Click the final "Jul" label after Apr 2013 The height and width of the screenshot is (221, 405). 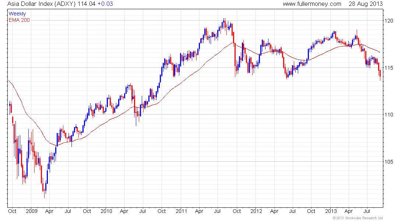pos(367,211)
